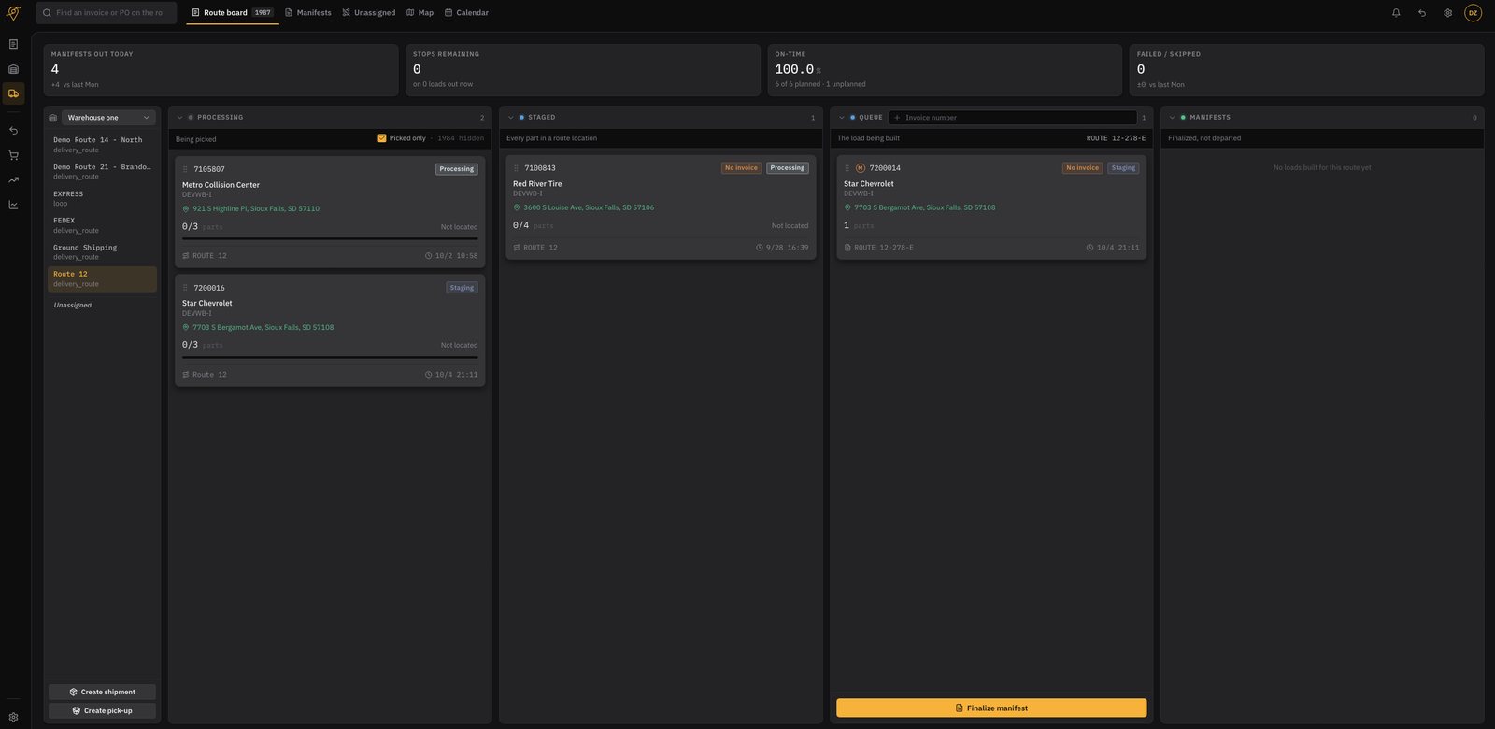The width and height of the screenshot is (1495, 729).
Task: Open the DZ user avatar menu
Action: tap(1474, 13)
